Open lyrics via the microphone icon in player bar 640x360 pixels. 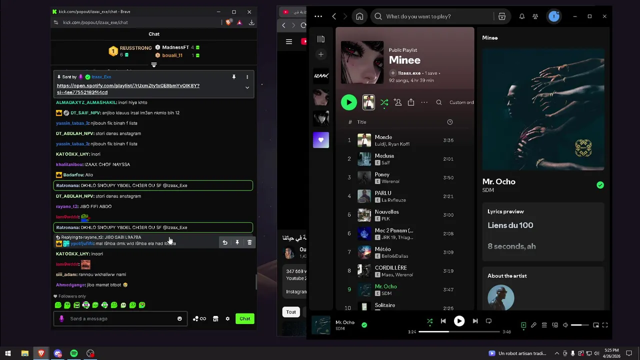pos(534,325)
